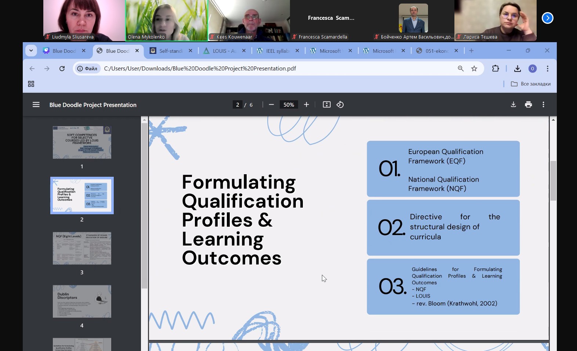Select Olena Mykolenko video tile
Image resolution: width=577 pixels, height=351 pixels.
coord(167,21)
